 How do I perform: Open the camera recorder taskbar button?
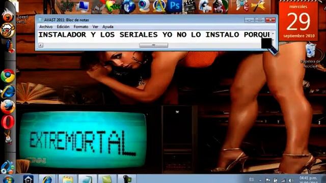[x=127, y=179]
